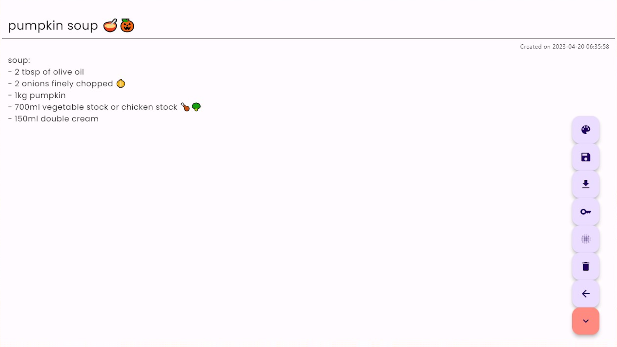Toggle the blur dots grid icon

(586, 239)
